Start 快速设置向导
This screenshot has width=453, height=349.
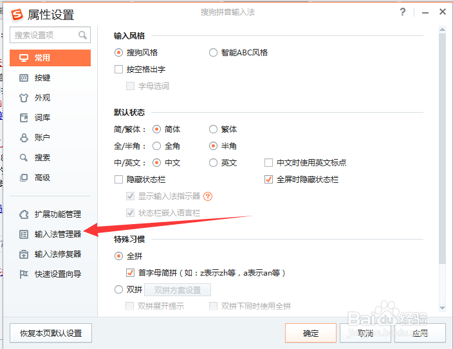(50, 274)
